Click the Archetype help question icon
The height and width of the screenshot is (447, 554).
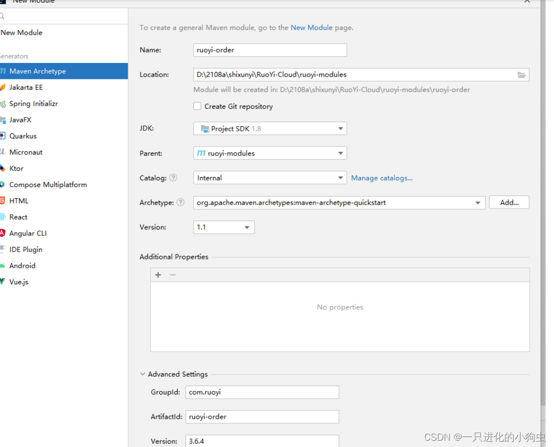coord(180,202)
